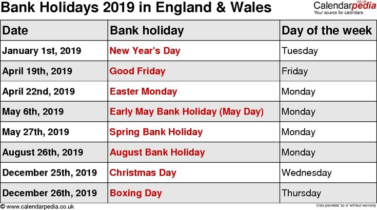The width and height of the screenshot is (377, 210).
Task: Click the Christmas Day holiday name
Action: point(143,173)
